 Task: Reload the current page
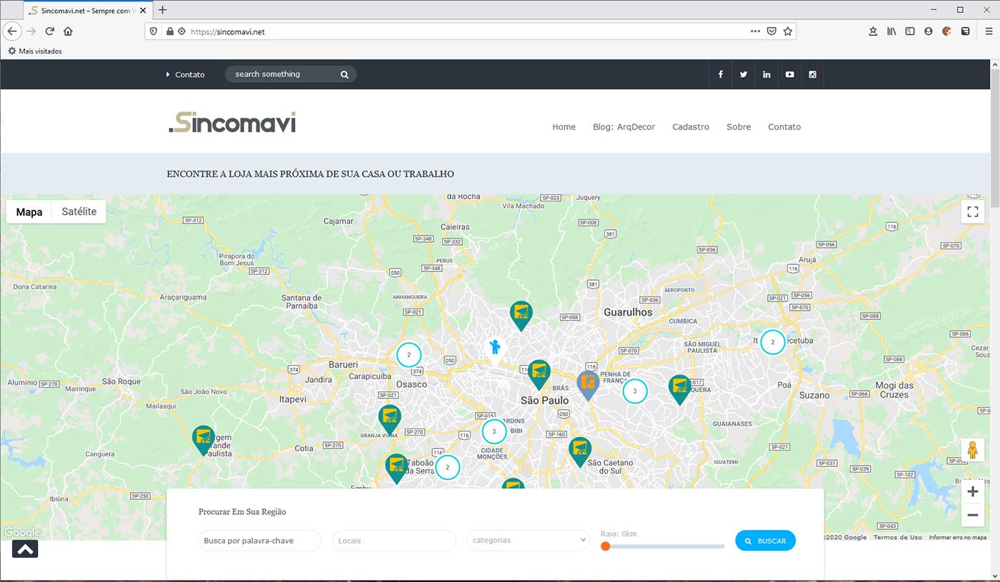(x=50, y=31)
